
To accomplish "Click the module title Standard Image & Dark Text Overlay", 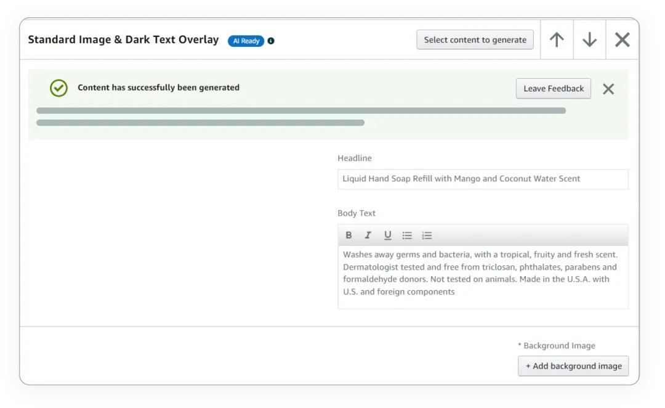I will [x=123, y=40].
